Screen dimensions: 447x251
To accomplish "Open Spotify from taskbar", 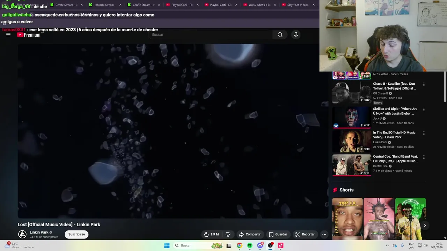I will tap(250, 245).
